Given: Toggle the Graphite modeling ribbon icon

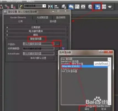Looking at the screenshot, I should [71, 7].
